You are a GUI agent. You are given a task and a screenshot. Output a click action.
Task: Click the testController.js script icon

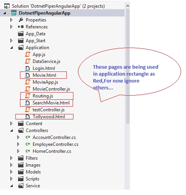[x=28, y=110]
